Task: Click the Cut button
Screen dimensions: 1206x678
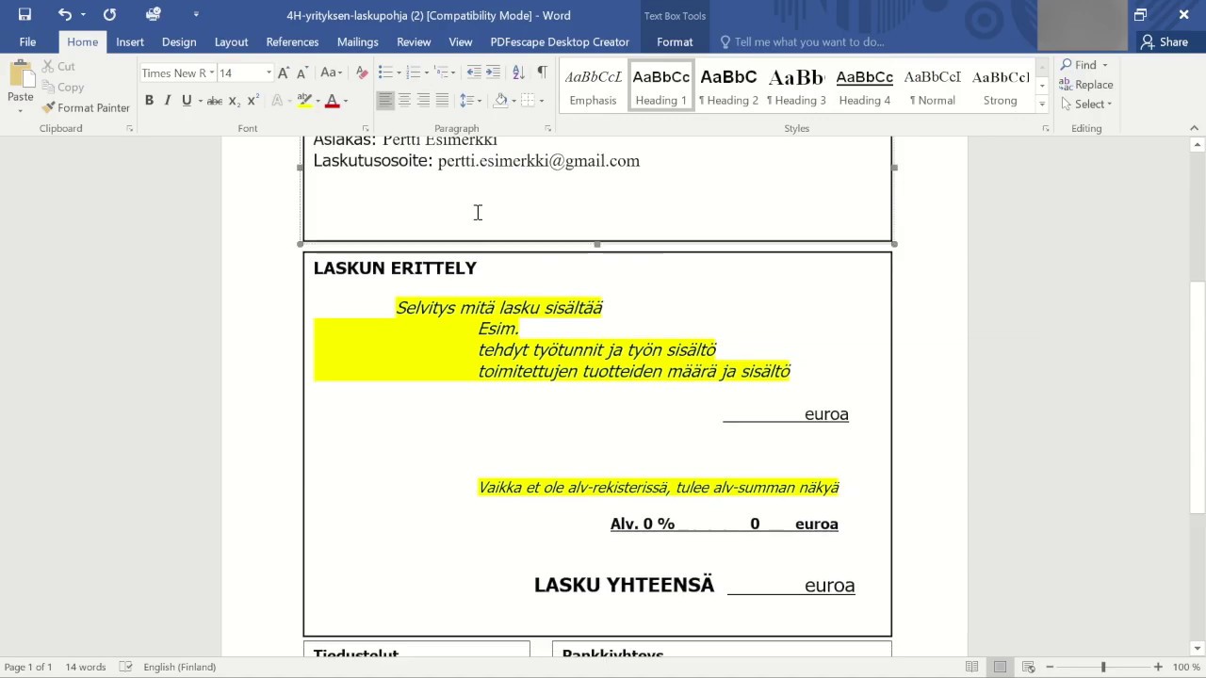Action: 58,66
